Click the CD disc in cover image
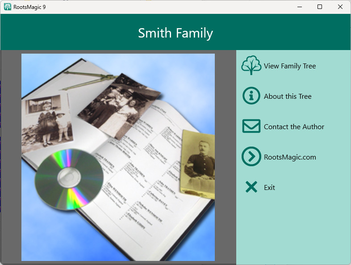The image size is (351, 265). click(x=69, y=179)
